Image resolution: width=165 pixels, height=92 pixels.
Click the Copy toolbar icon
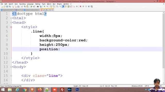point(25,7)
